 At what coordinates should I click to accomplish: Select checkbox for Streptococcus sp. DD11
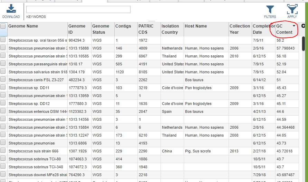pos(3,87)
